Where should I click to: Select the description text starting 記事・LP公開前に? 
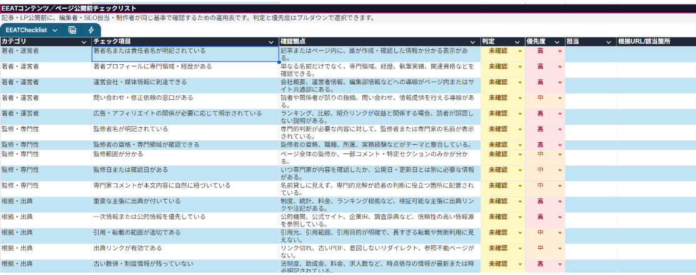(188, 18)
